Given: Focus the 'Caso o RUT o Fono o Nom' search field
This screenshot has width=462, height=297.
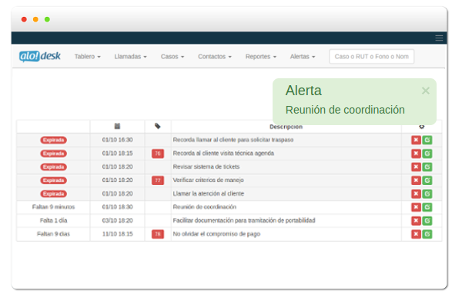Looking at the screenshot, I should click(372, 56).
